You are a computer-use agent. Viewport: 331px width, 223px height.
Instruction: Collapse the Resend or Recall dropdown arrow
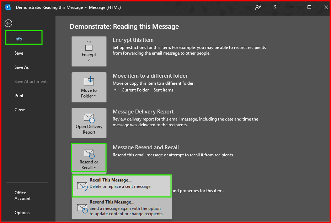point(95,168)
